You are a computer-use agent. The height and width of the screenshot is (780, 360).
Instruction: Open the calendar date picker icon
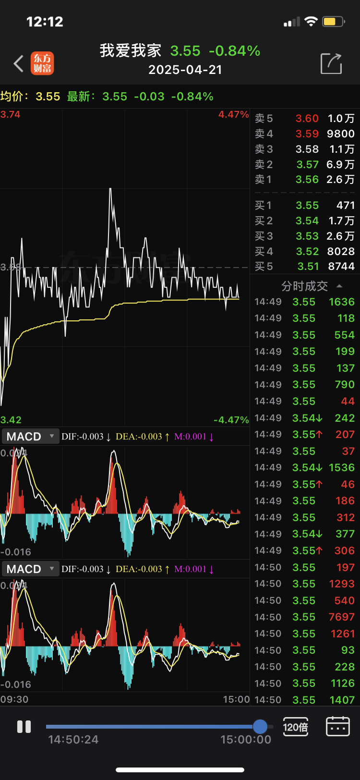tap(338, 727)
